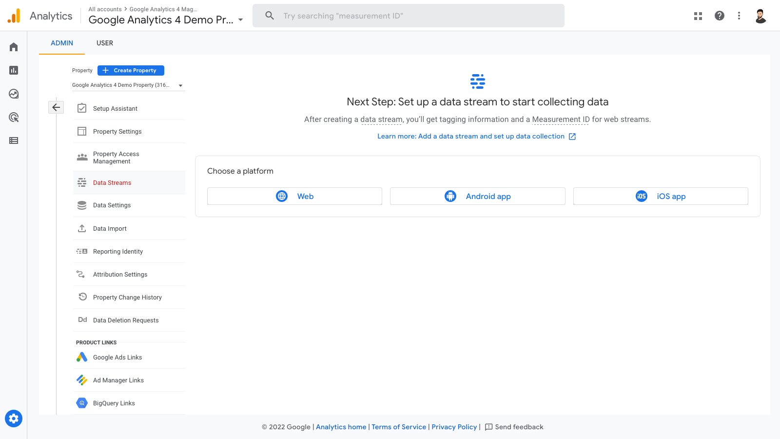Screen dimensions: 780x439
Task: Open the Configure table icon
Action: click(x=14, y=140)
